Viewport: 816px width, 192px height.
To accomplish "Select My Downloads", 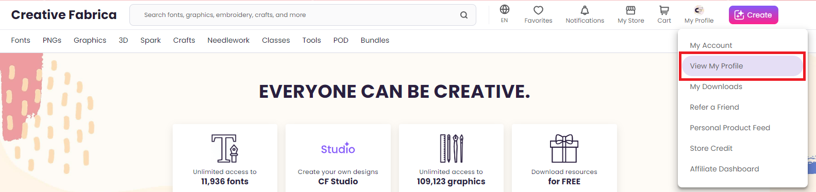I will (742, 86).
